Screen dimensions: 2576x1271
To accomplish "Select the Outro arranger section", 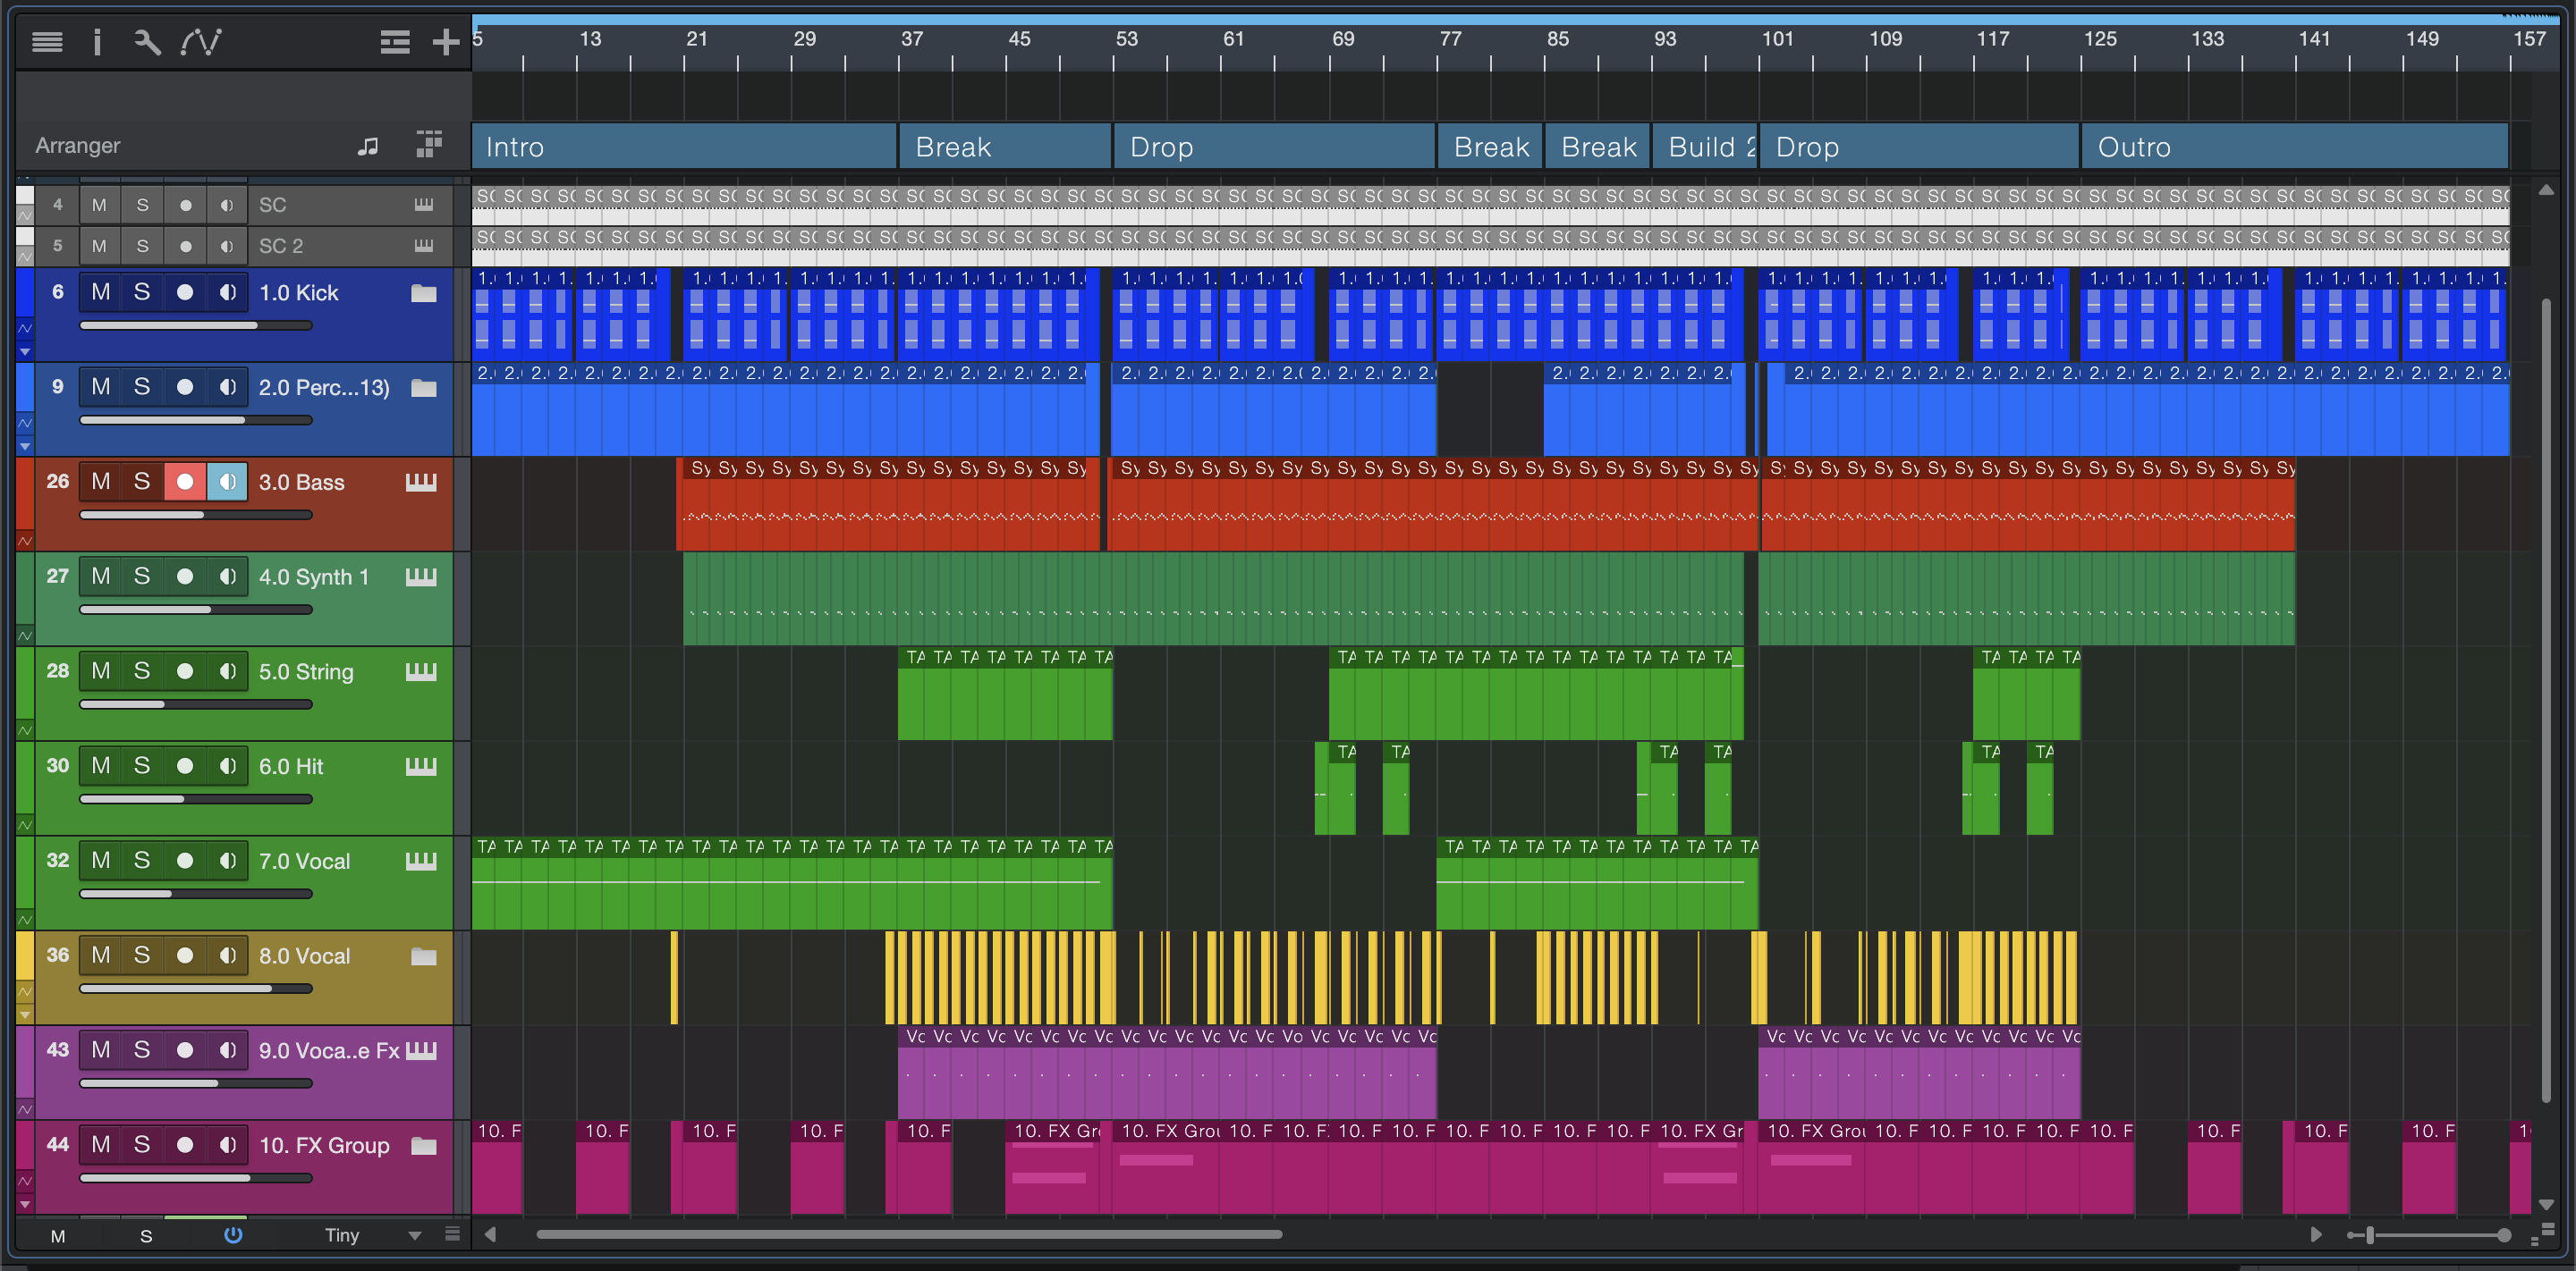I will click(2294, 147).
